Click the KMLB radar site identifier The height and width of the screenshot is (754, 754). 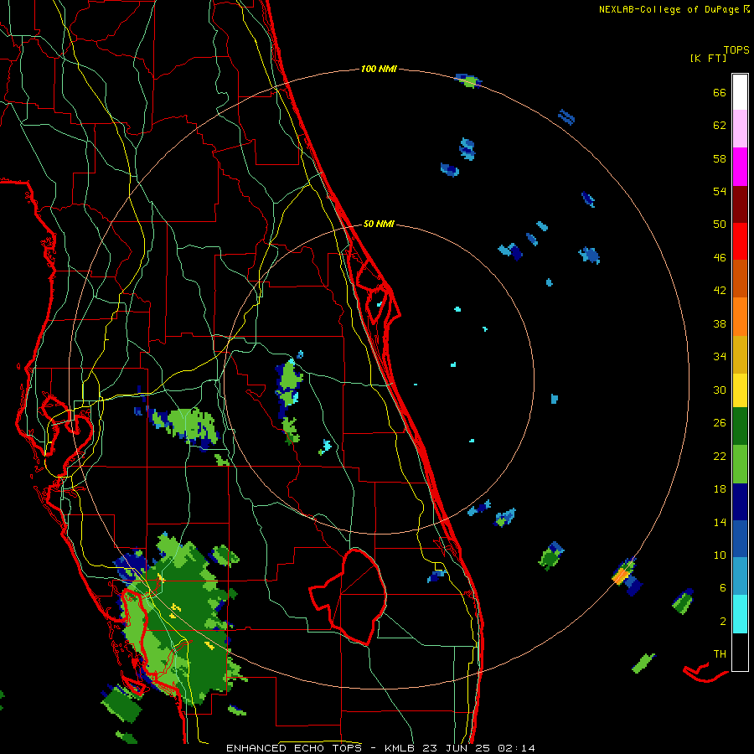401,748
